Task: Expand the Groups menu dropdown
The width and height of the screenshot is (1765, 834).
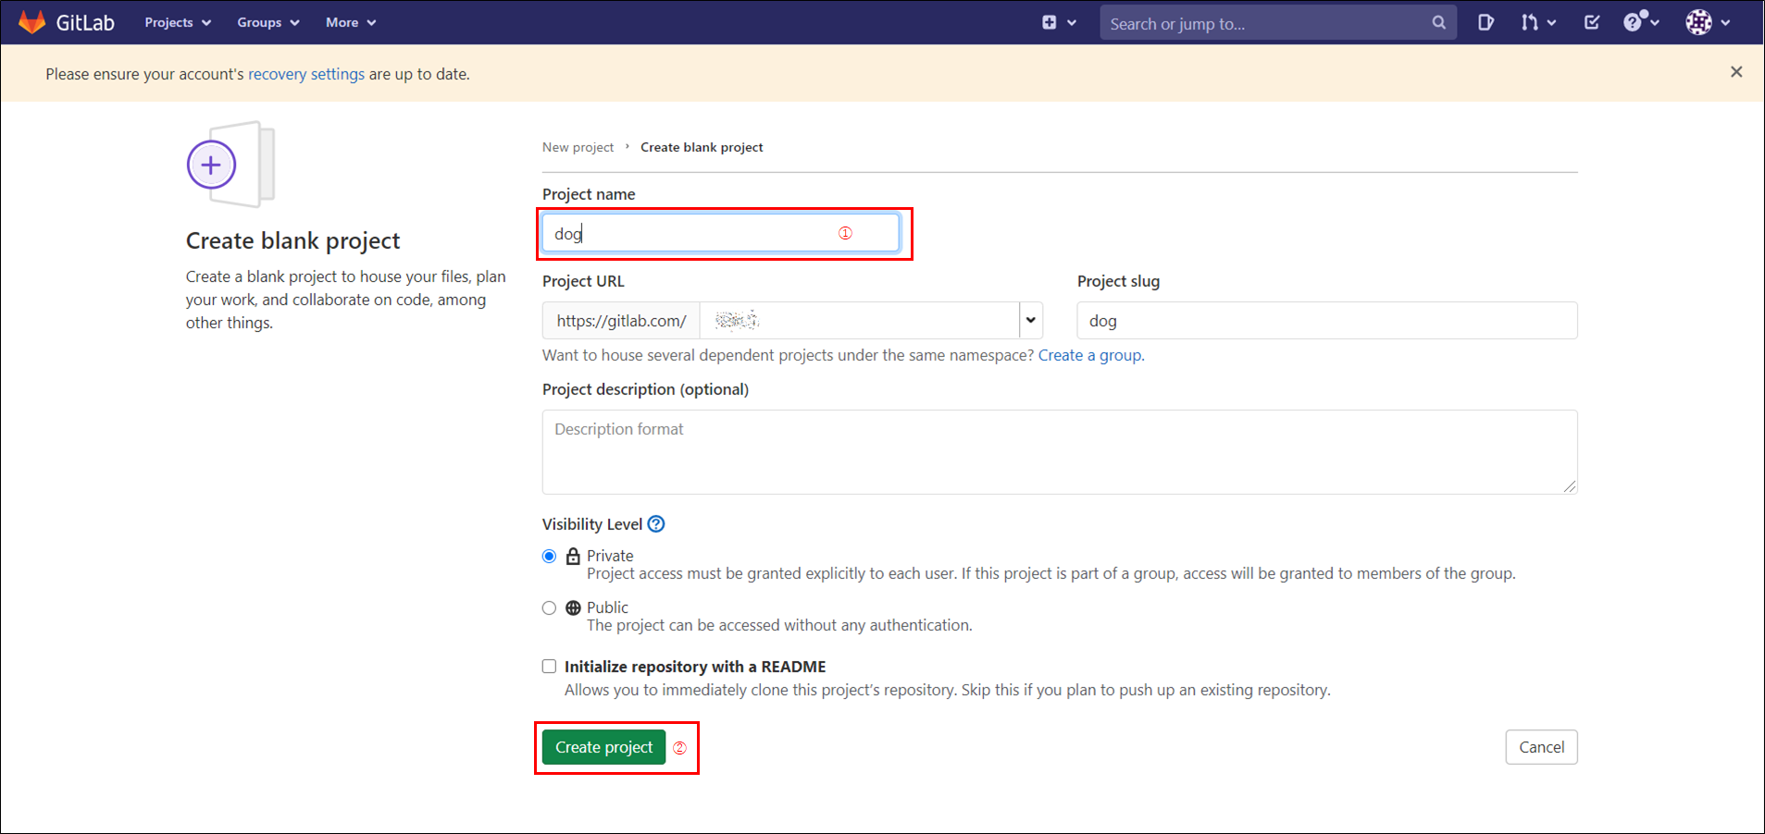Action: (x=267, y=21)
